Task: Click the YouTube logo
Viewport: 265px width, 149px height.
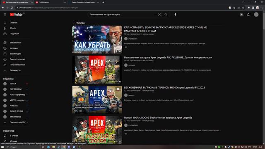Action: (x=16, y=14)
